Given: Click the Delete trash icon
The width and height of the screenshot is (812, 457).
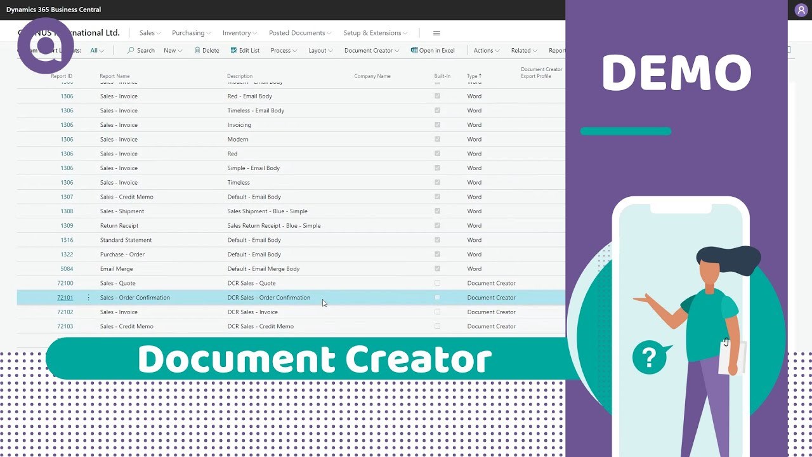Looking at the screenshot, I should point(197,50).
